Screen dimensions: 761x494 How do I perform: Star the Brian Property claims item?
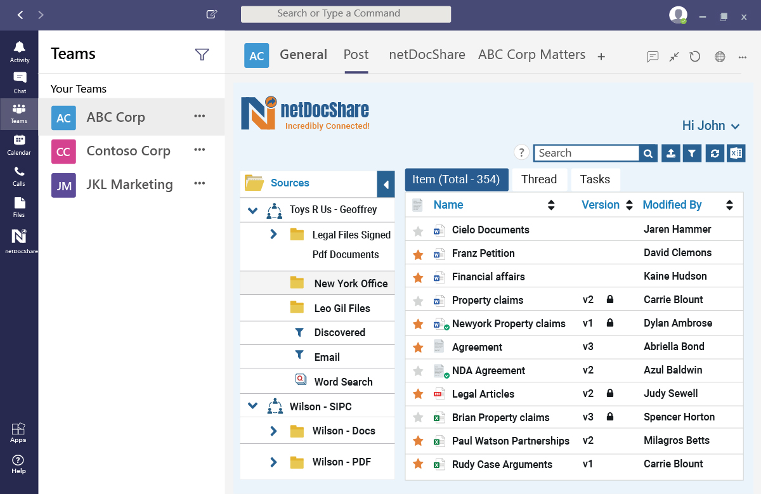tap(418, 418)
